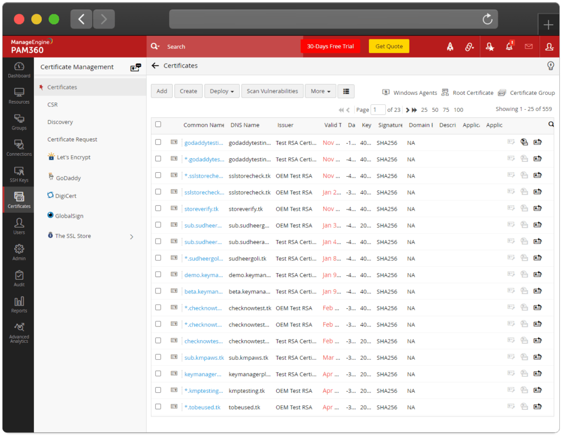Open the Let's Encrypt menu item
The image size is (562, 435).
(x=69, y=157)
